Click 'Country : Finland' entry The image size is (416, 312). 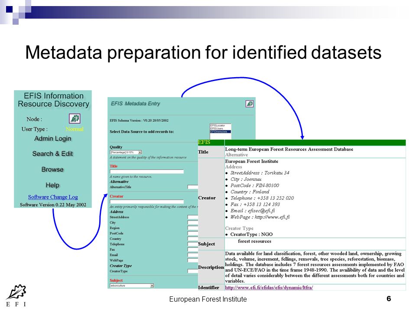click(250, 192)
